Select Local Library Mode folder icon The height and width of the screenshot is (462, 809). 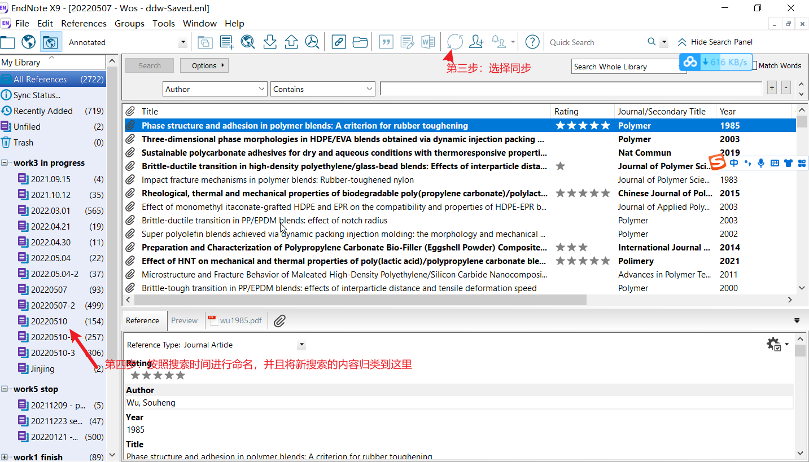point(7,42)
